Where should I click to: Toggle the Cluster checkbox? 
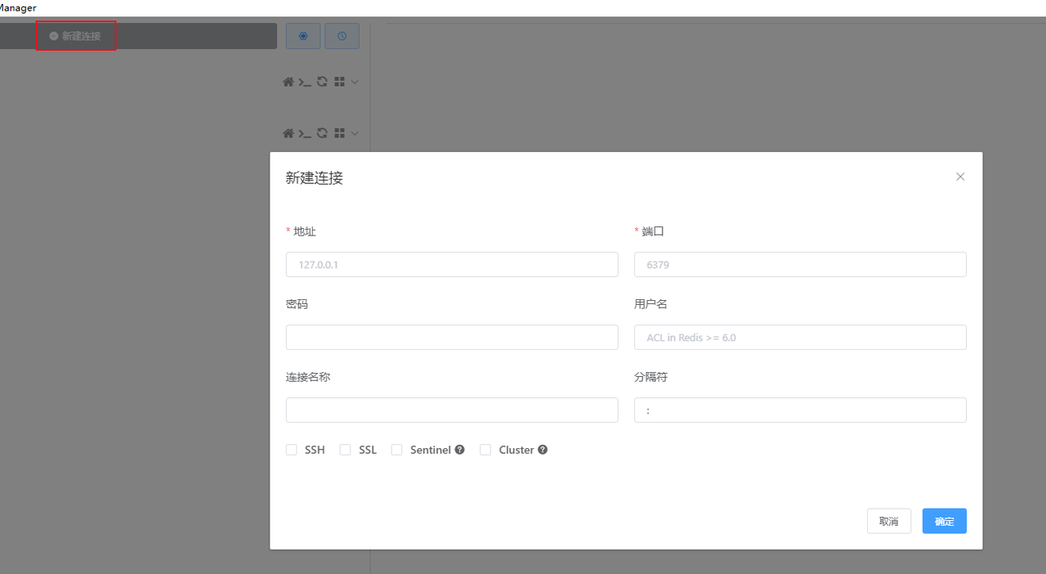click(x=485, y=450)
